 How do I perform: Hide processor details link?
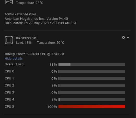click(14, 59)
